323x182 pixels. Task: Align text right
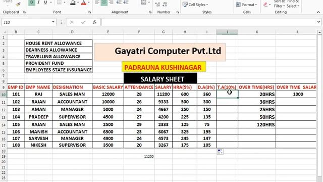[x=111, y=3]
